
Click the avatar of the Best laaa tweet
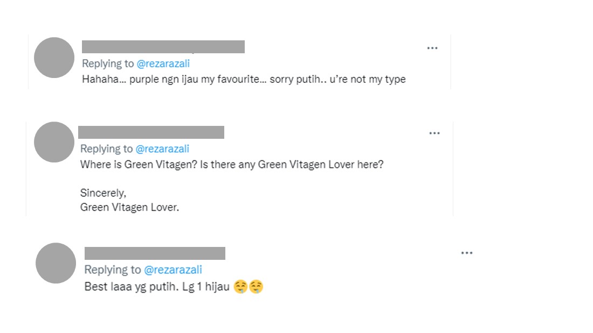click(x=56, y=263)
